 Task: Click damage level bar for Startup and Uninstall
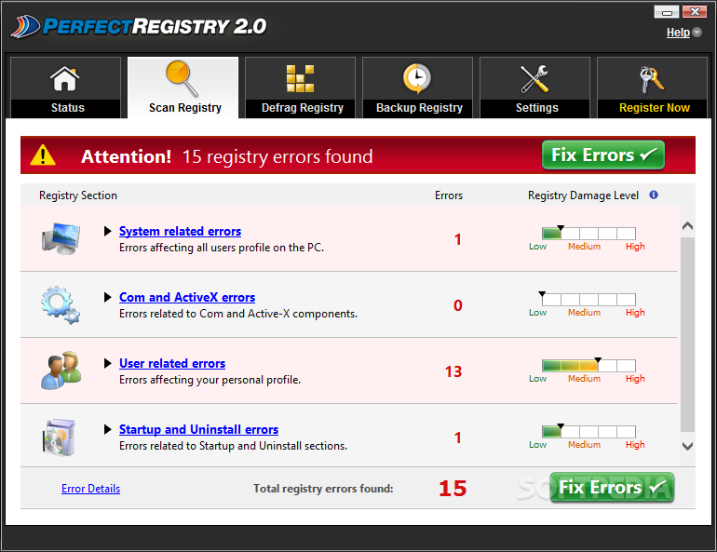click(588, 432)
